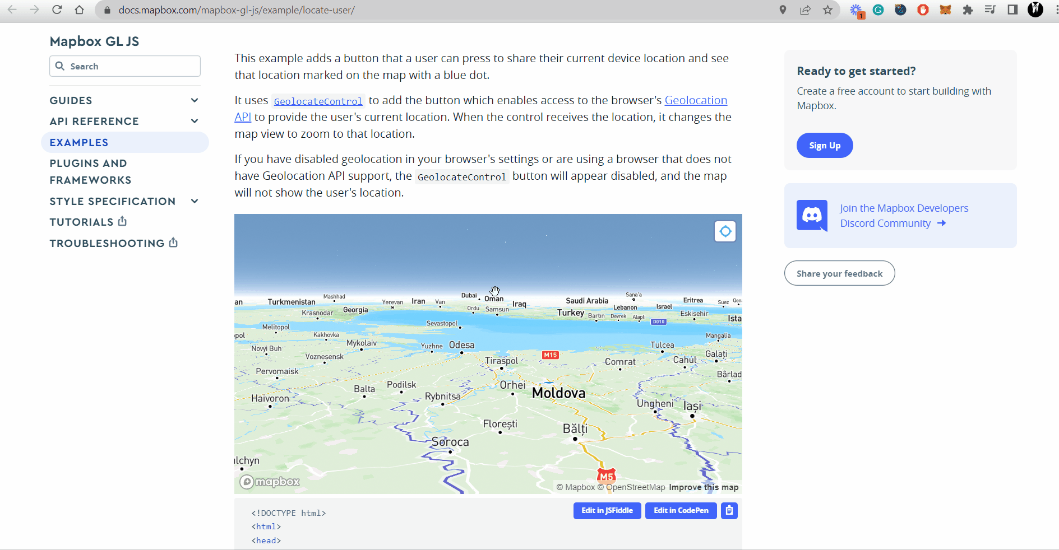Expand the API Reference chevron
This screenshot has height=550, width=1059.
coord(195,121)
